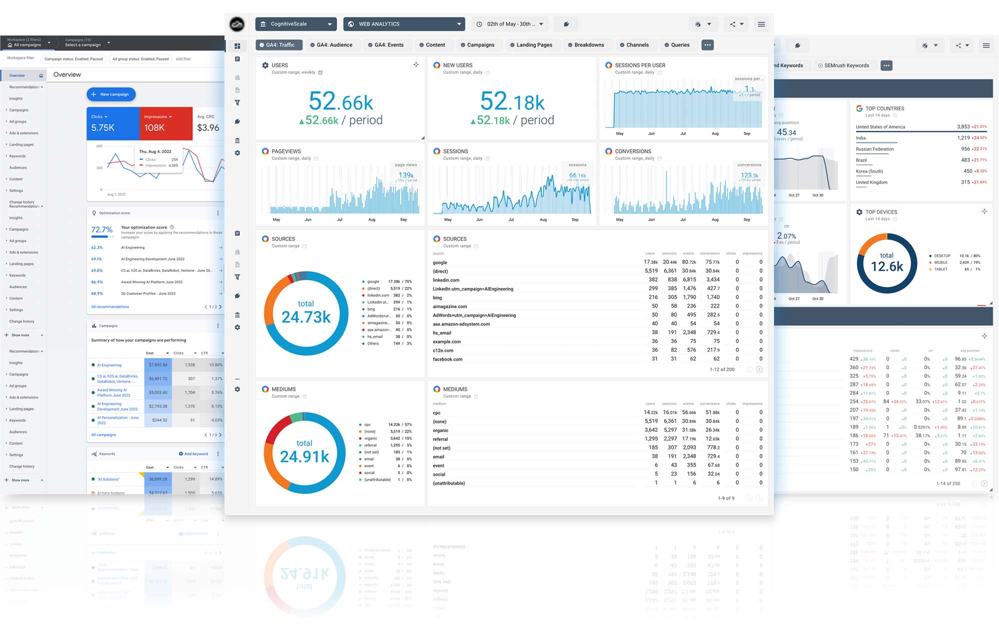Screen dimensions: 999x640
Task: Select the Queries tab
Action: [x=677, y=45]
